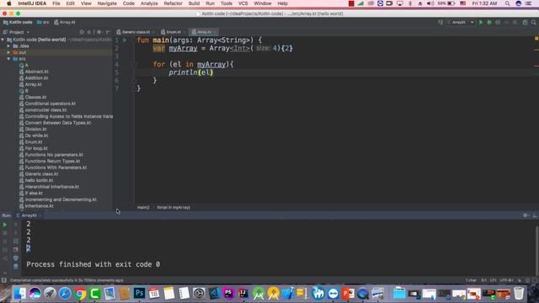Click the src breadcrumb in navigation bar
Screen dimensions: 539x303
pyautogui.click(x=43, y=23)
